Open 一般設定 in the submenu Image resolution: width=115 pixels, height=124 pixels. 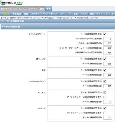(x=5, y=14)
